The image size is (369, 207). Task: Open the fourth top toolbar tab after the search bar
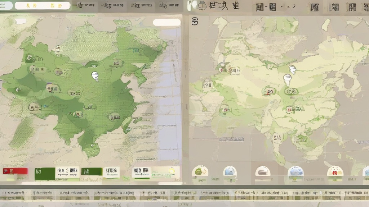point(169,5)
